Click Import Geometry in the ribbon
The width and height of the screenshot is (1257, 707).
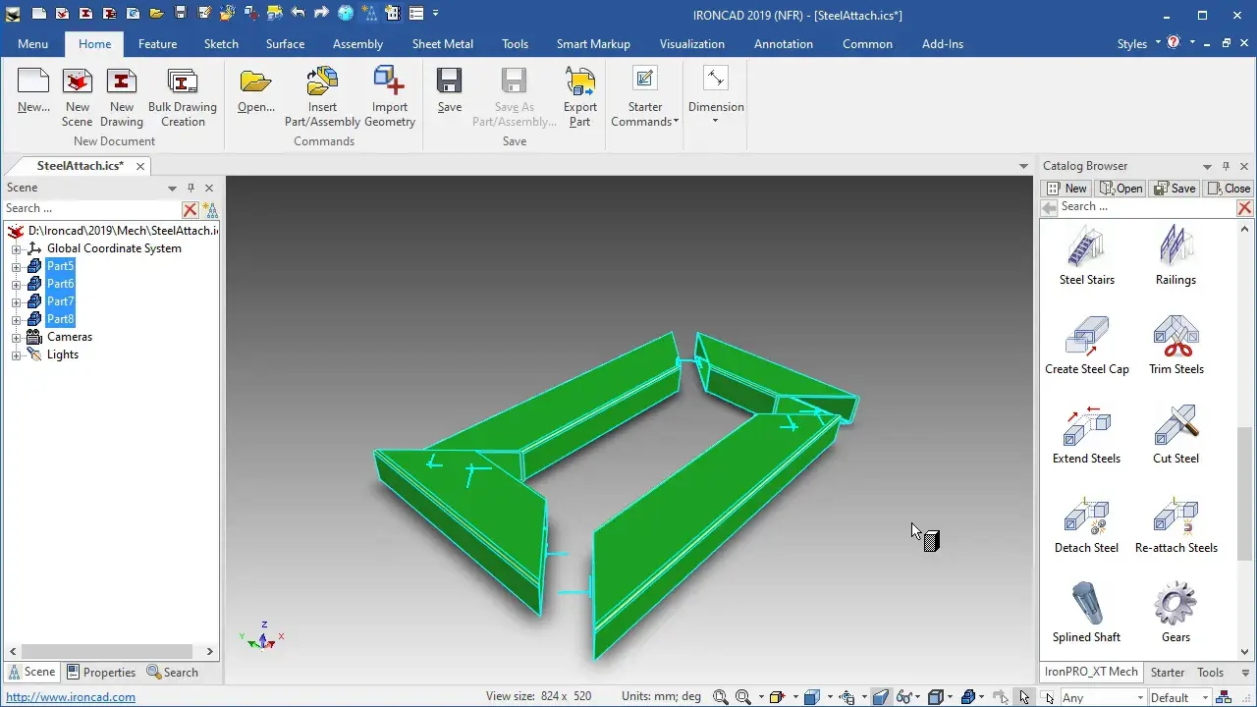(x=390, y=96)
